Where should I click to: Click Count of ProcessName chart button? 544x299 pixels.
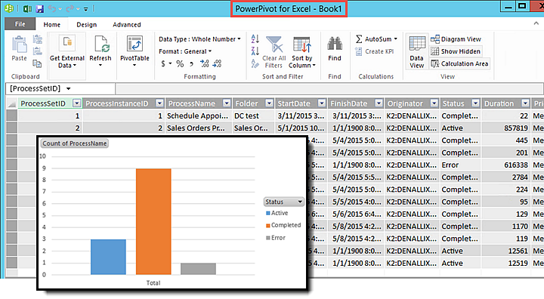75,143
